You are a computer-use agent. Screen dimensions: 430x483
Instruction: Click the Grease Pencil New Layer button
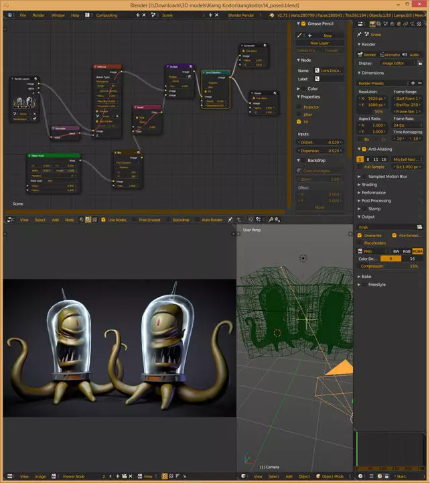pyautogui.click(x=319, y=43)
